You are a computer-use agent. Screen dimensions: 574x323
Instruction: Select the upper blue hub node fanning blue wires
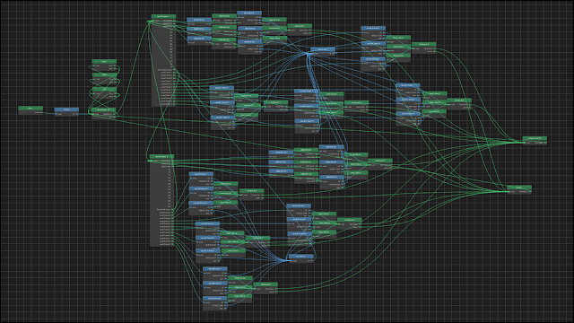coord(323,51)
